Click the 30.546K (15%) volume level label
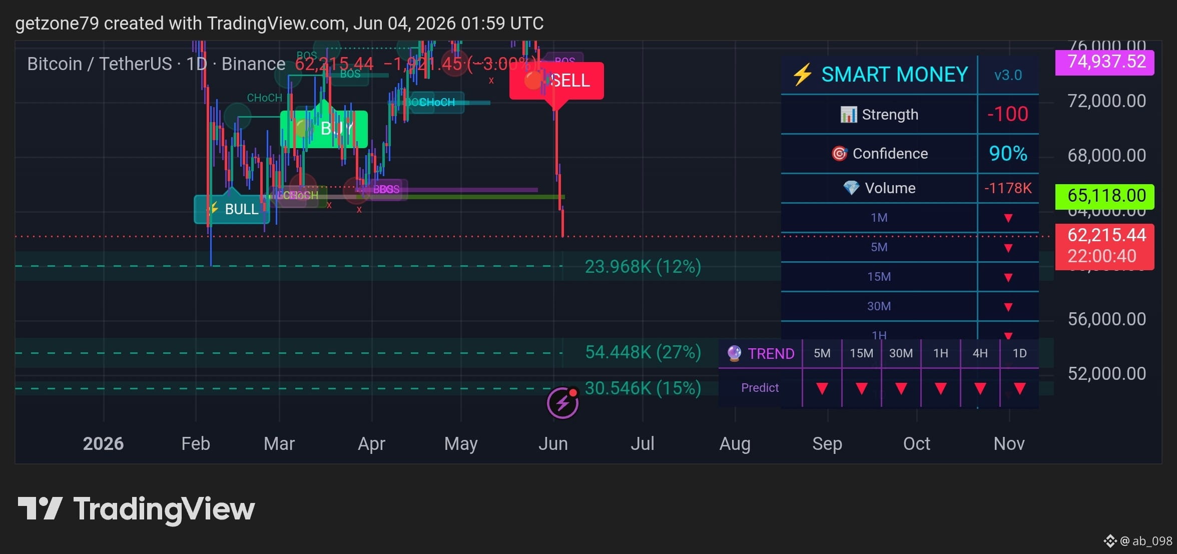 coord(643,388)
